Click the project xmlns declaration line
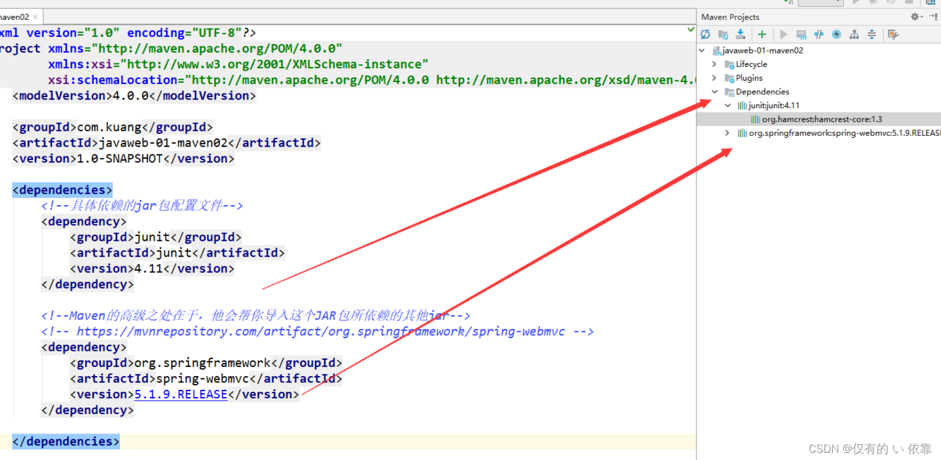Viewport: 941px width, 460px height. click(171, 48)
